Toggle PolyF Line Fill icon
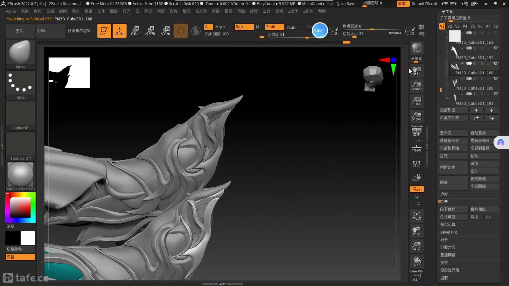The width and height of the screenshot is (509, 286). click(416, 276)
